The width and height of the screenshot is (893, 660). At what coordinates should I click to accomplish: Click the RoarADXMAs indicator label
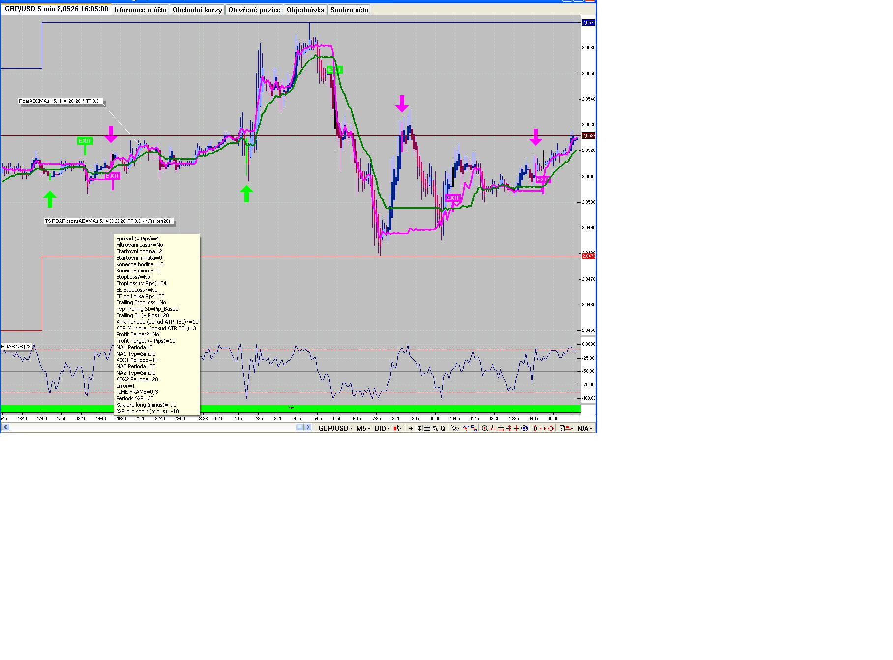(59, 101)
